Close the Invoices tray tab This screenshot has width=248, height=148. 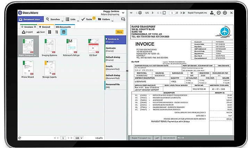click(x=35, y=27)
